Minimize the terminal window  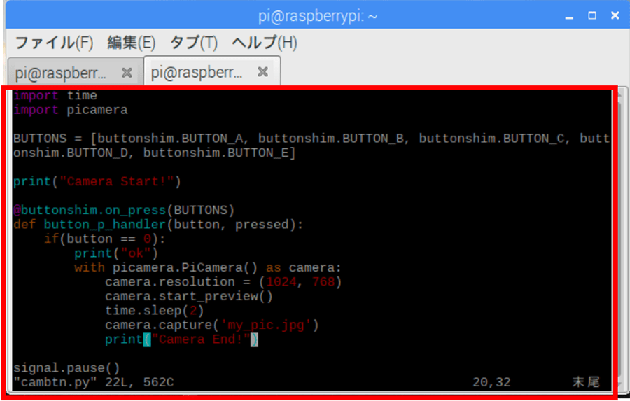tap(569, 16)
